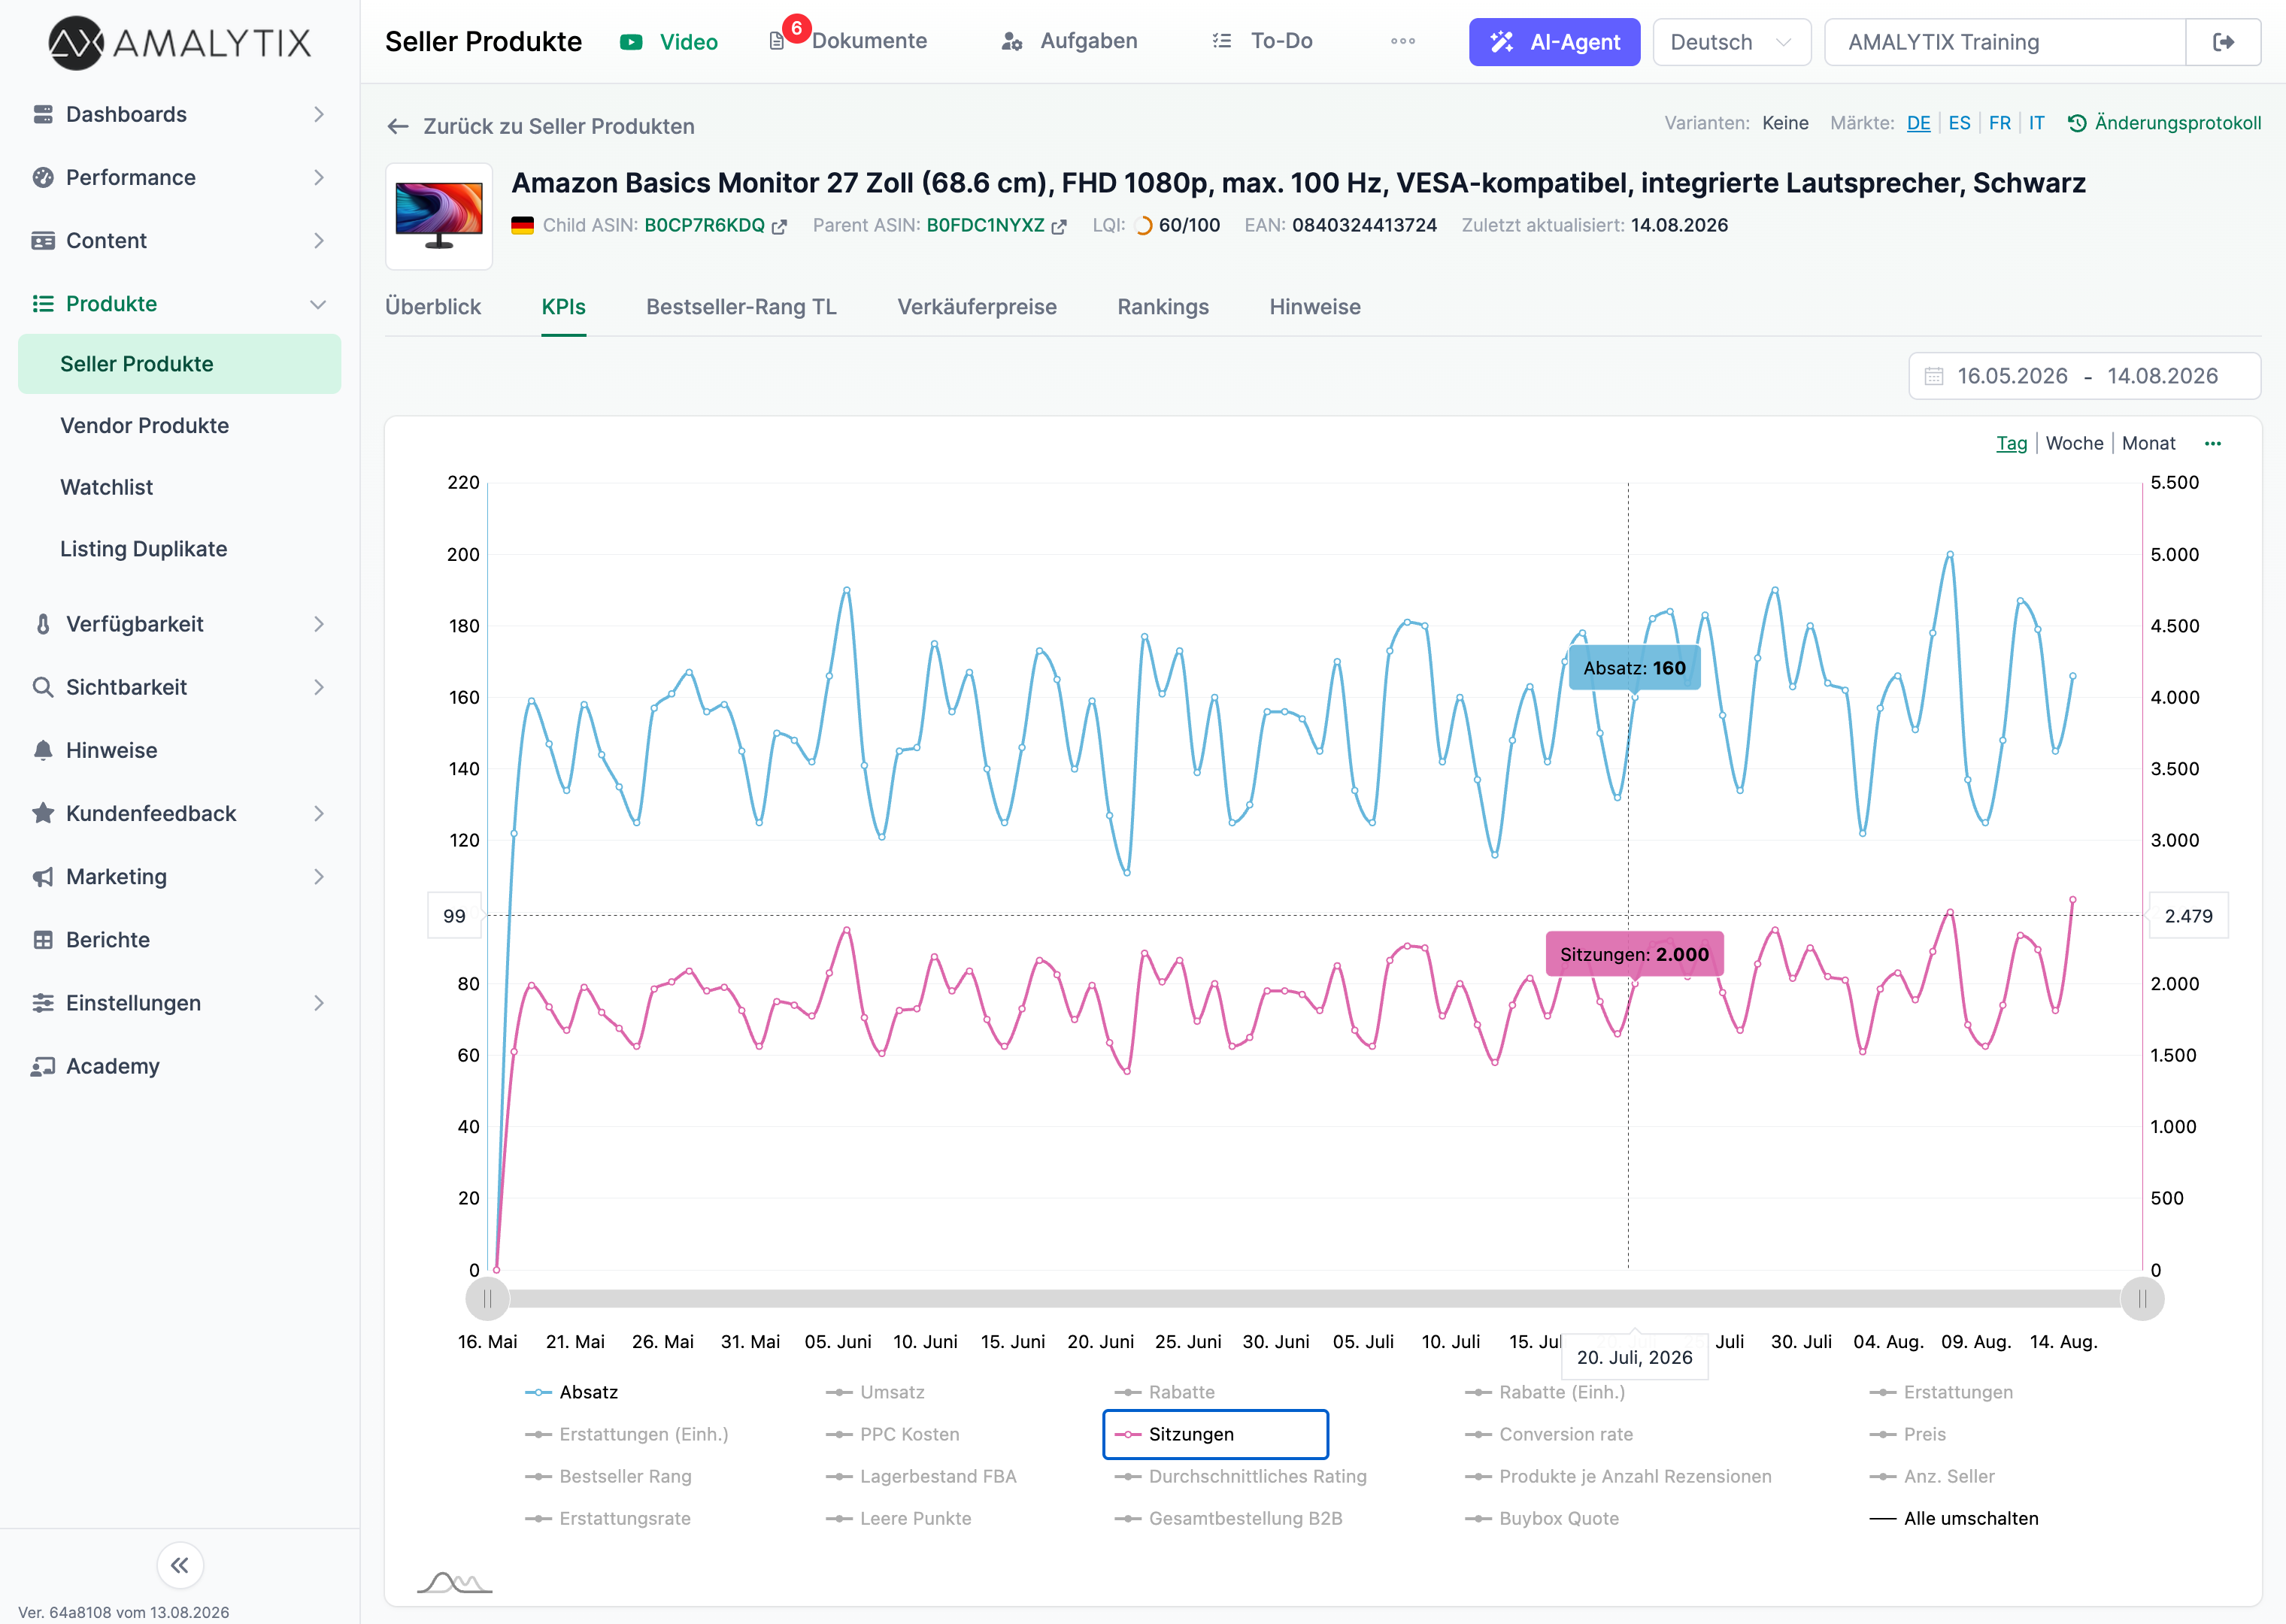
Task: Click the Einstellungen sliders icon
Action: point(43,1003)
